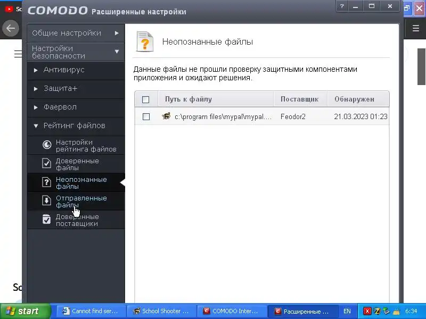Viewport: 426px width, 319px height.
Task: Click the yellow Z tray icon
Action: [x=377, y=311]
